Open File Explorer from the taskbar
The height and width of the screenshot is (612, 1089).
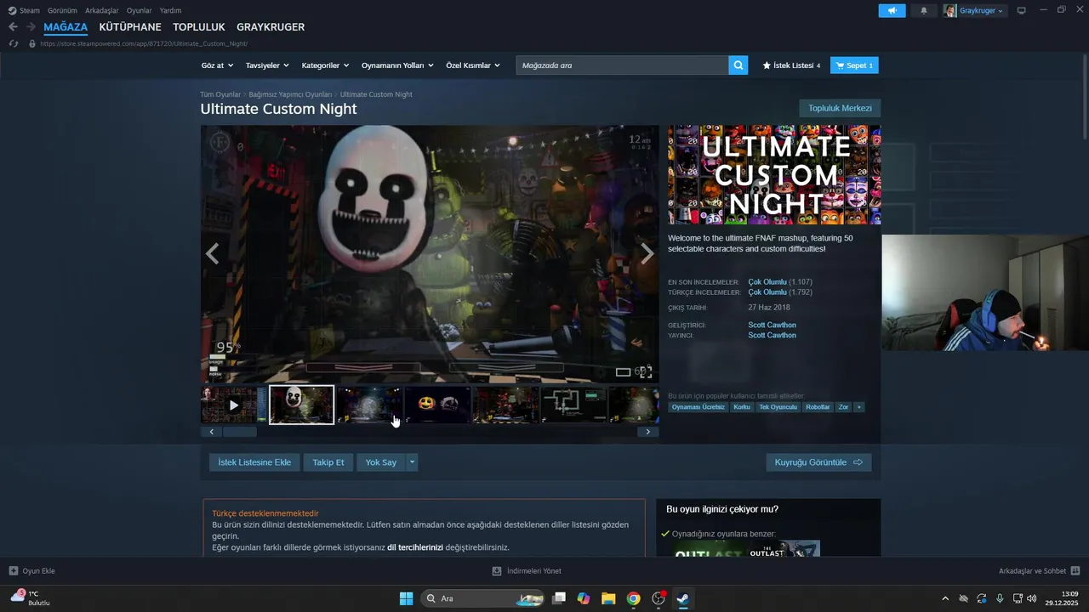tap(608, 598)
